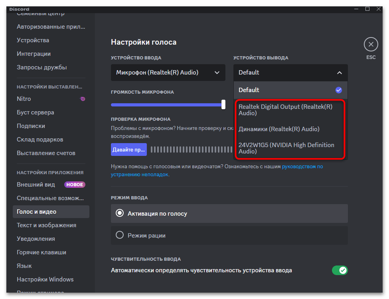This screenshot has height=299, width=389.
Task: Click the Nitro badge icon in sidebar
Action: pyautogui.click(x=82, y=99)
